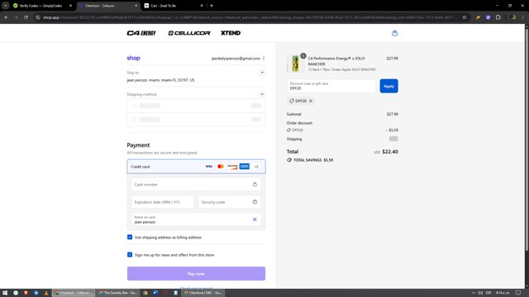The image size is (529, 297).
Task: Click the volume icon in system tray
Action: (480, 293)
